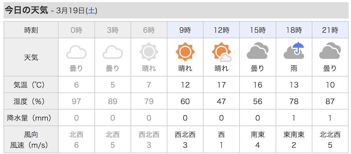Select the gray sun icon at 6時
Screen dimensions: 351x154
click(149, 52)
